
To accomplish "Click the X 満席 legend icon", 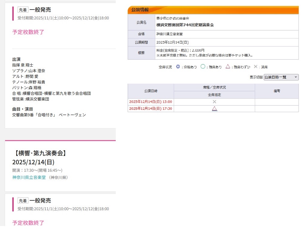I will [x=256, y=66].
